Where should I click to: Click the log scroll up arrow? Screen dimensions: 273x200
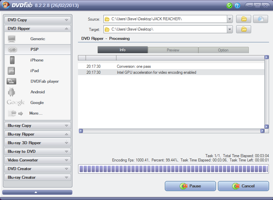coord(267,57)
